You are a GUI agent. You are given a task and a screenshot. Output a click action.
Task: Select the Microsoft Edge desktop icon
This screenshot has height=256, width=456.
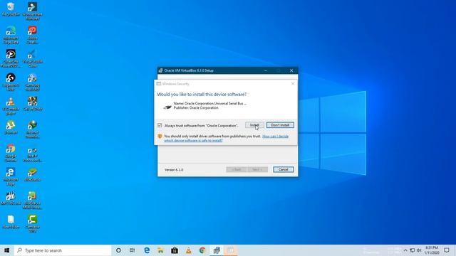pyautogui.click(x=11, y=177)
